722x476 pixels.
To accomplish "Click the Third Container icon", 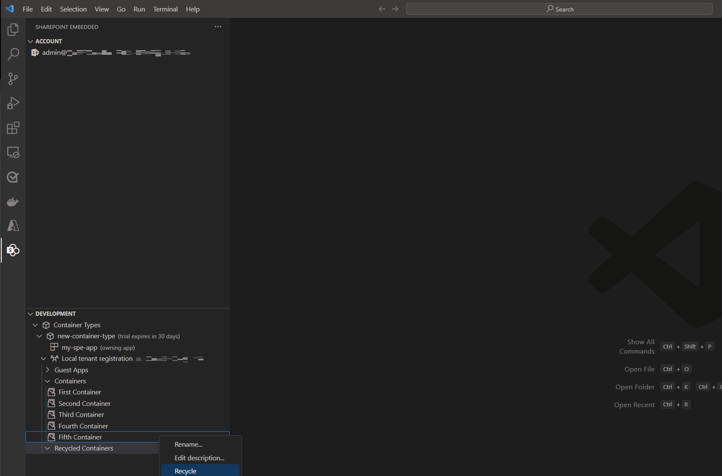I will (x=51, y=414).
